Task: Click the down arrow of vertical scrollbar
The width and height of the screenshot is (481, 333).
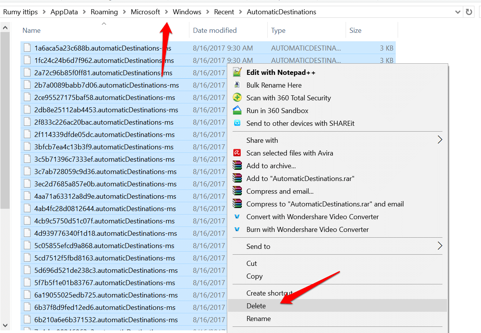Action: [x=5, y=325]
